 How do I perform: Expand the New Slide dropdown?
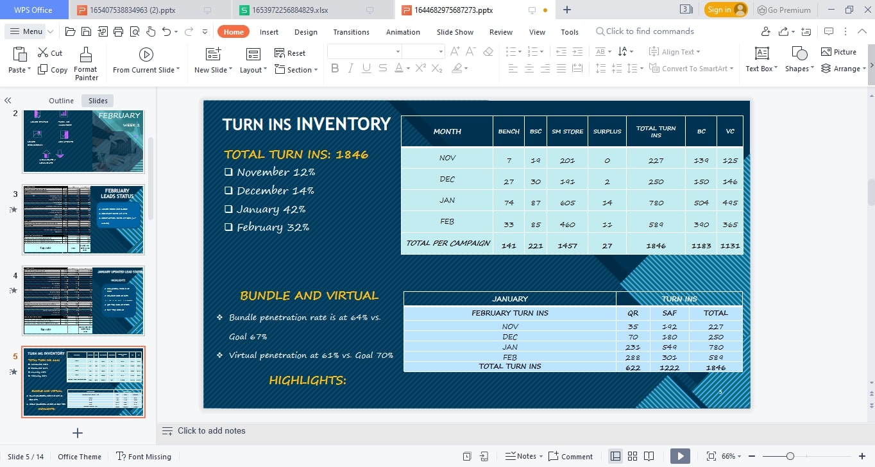(214, 70)
